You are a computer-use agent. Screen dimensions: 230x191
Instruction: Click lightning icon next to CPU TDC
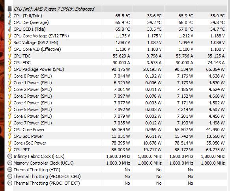pyautogui.click(x=10, y=56)
